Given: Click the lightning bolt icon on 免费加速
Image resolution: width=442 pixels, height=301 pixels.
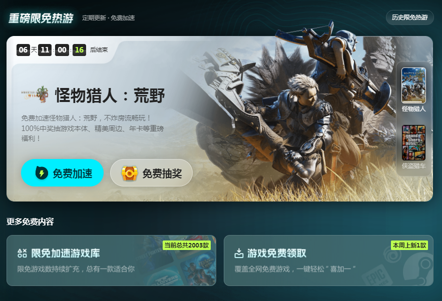Looking at the screenshot, I should (42, 173).
